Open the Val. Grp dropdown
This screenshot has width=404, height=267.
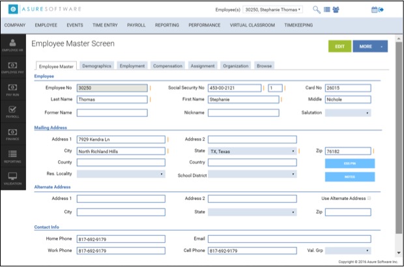click(348, 250)
